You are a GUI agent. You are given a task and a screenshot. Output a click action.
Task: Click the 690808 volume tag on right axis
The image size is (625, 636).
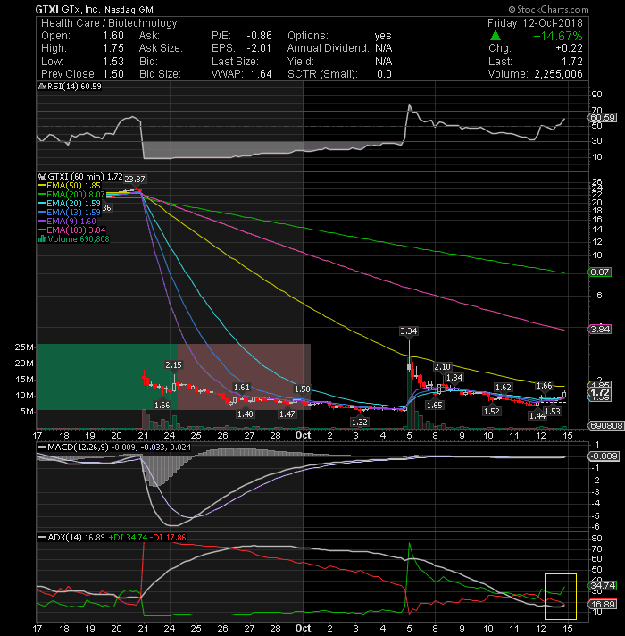click(606, 426)
